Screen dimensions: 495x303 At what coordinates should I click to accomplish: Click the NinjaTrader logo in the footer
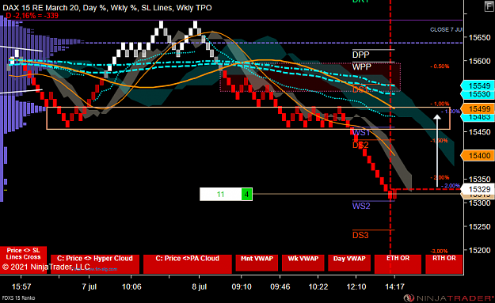(448, 298)
